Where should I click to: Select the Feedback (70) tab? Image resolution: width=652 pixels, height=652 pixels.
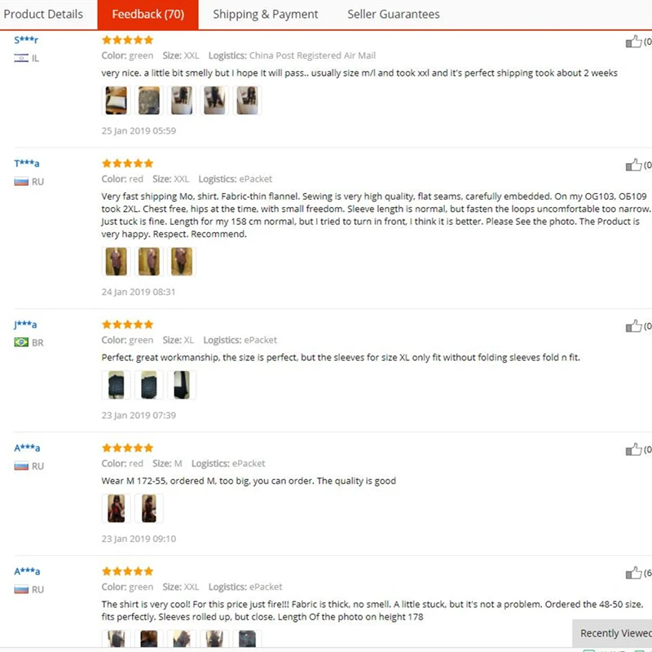148,14
